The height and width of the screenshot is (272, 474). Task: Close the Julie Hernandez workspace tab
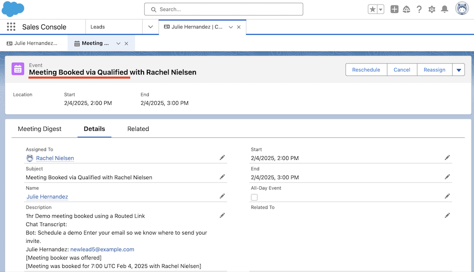pos(239,27)
